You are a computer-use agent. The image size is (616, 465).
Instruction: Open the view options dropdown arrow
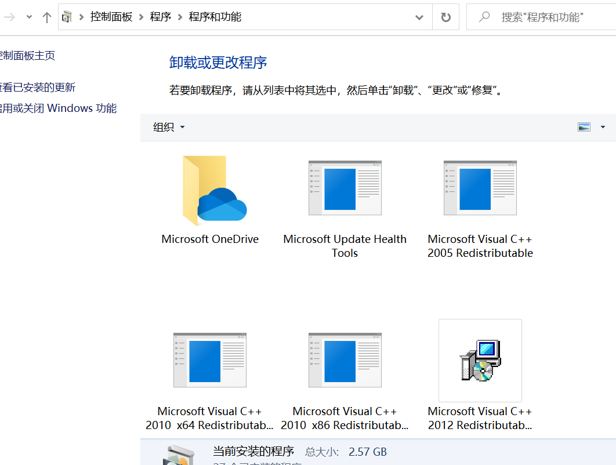pos(603,127)
